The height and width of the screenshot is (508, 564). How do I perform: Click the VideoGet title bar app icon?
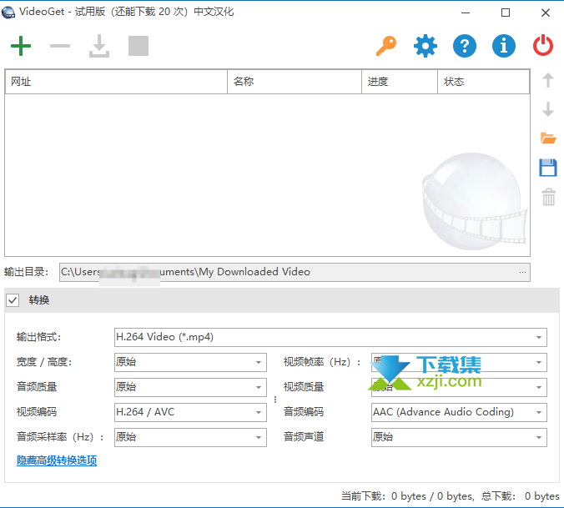coord(8,12)
